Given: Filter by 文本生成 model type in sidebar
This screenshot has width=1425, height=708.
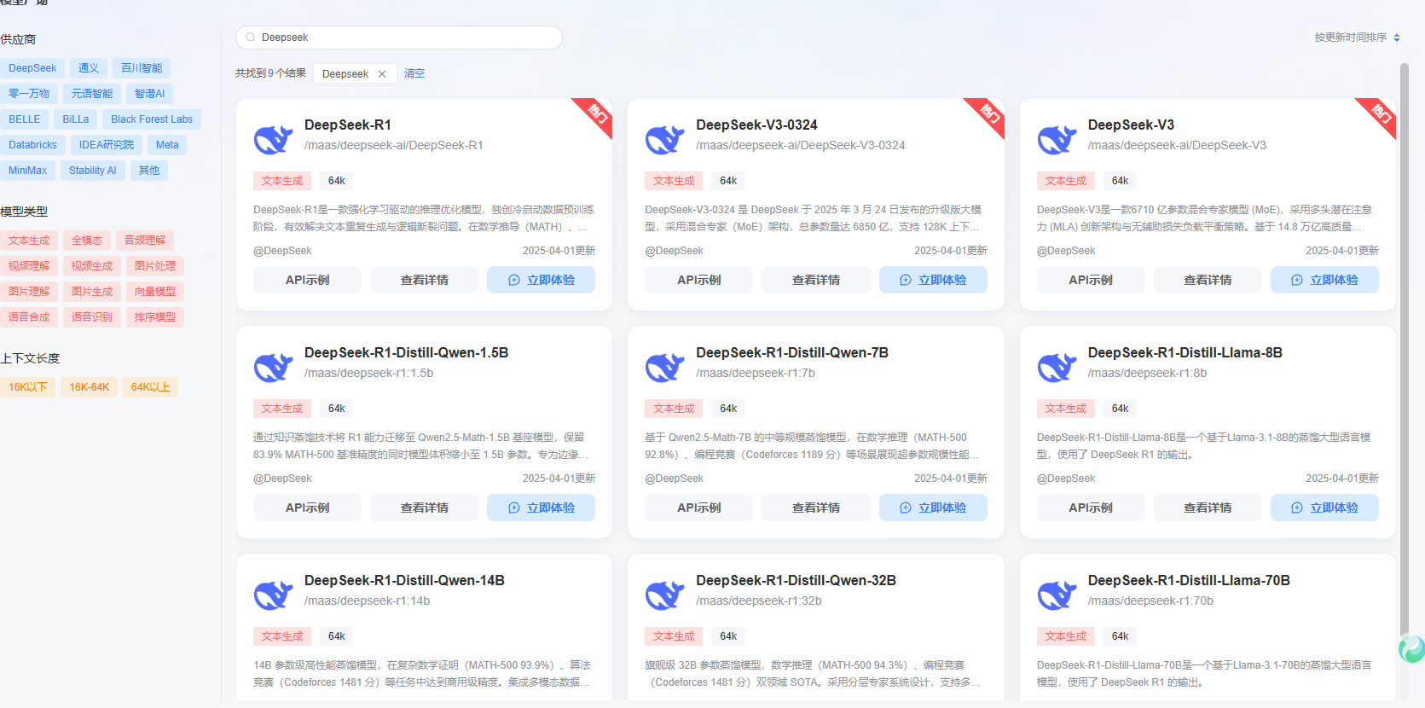Looking at the screenshot, I should pos(29,241).
